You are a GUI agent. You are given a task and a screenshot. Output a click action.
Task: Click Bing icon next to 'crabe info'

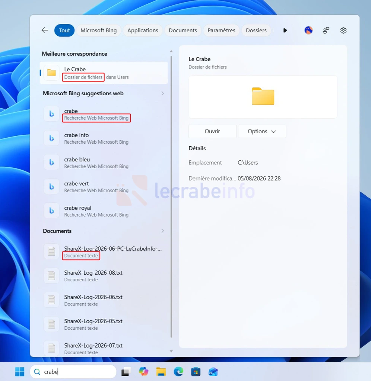coord(51,138)
